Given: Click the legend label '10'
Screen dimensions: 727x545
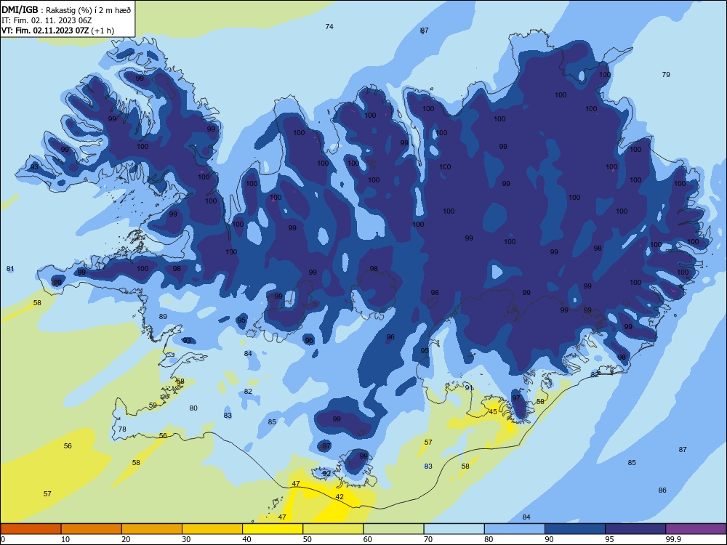Looking at the screenshot, I should pos(65,539).
